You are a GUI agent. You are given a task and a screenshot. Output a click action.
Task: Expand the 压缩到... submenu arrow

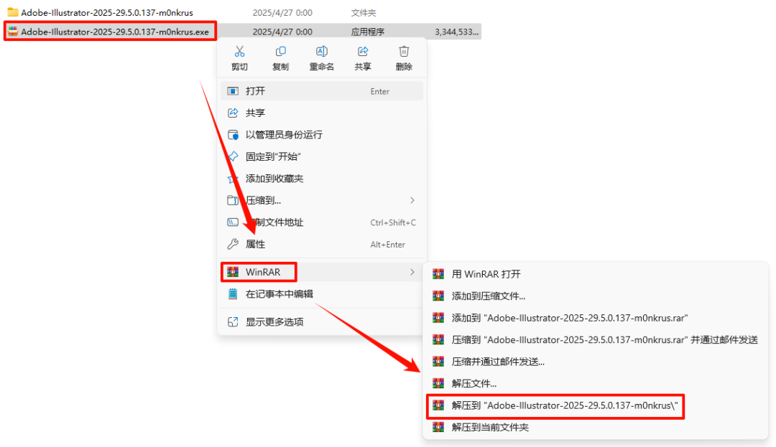pyautogui.click(x=412, y=200)
